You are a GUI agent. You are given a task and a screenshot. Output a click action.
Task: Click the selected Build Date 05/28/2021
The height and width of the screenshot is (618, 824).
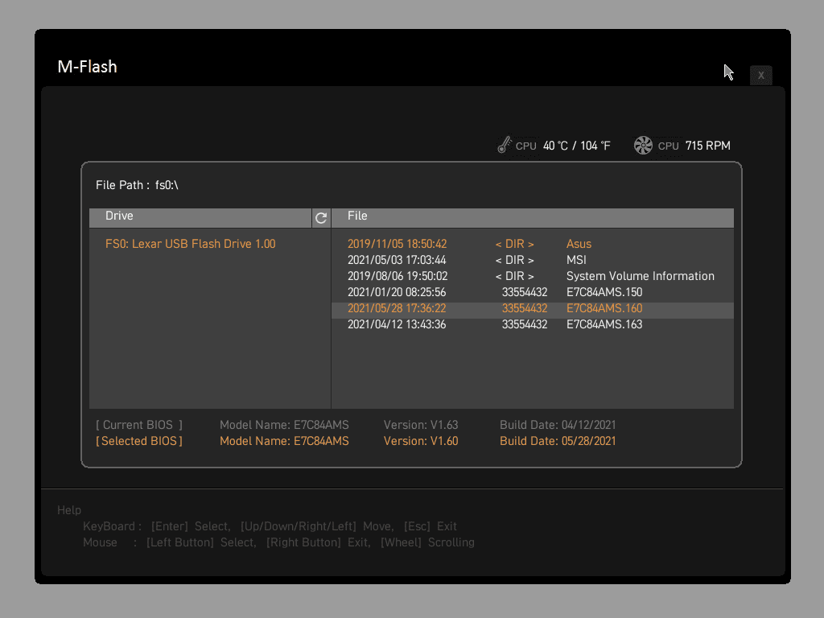(x=558, y=441)
